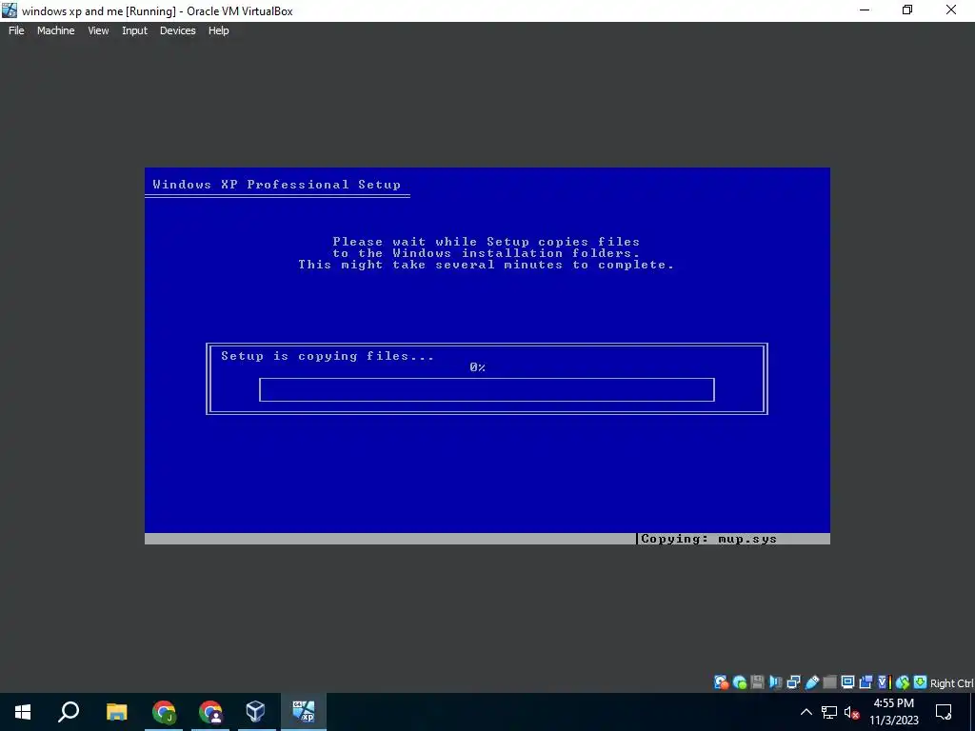Image resolution: width=975 pixels, height=731 pixels.
Task: Open the Windows notification center
Action: coord(944,712)
